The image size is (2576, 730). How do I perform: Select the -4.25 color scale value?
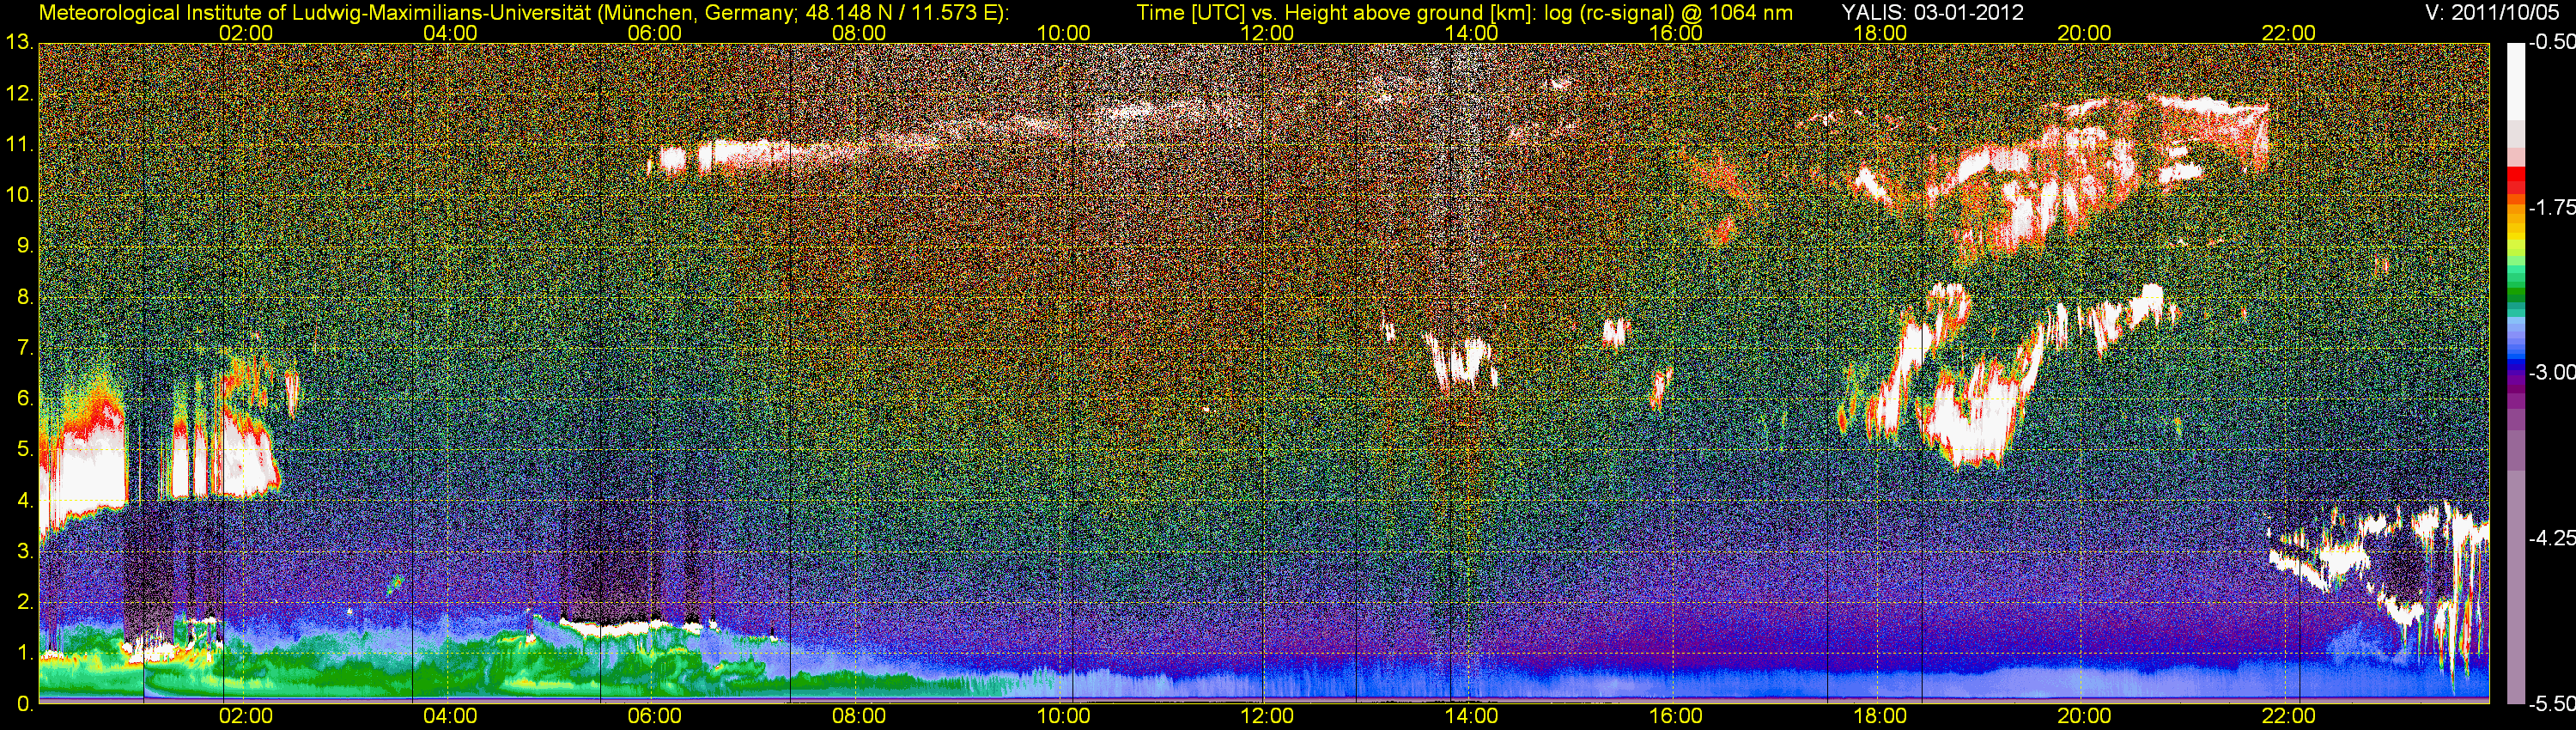click(2551, 538)
